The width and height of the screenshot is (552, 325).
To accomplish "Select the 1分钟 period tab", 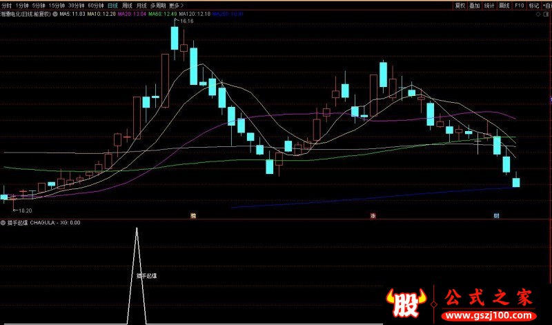I will (x=22, y=6).
